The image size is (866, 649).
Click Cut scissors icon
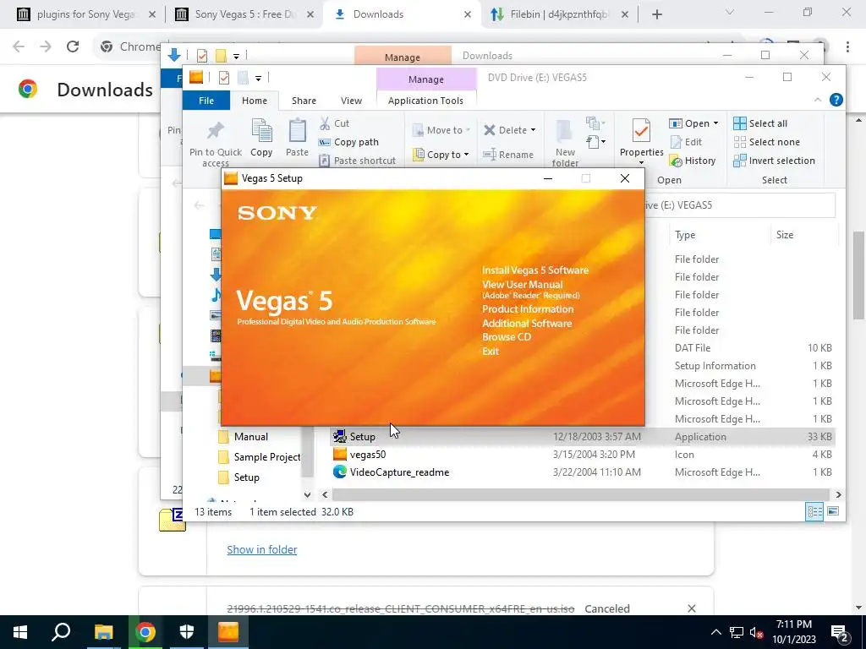click(326, 123)
